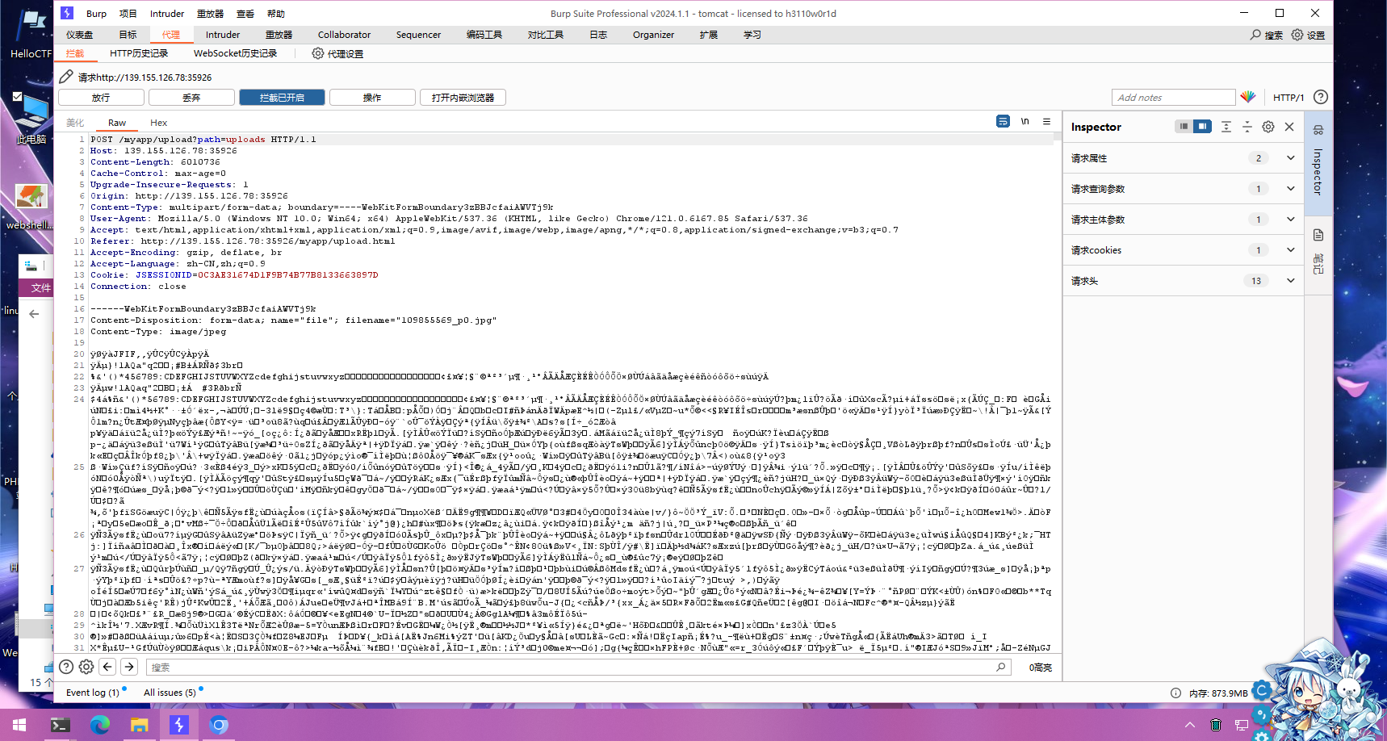Toggle the intercept on button
The height and width of the screenshot is (741, 1387).
coord(282,98)
